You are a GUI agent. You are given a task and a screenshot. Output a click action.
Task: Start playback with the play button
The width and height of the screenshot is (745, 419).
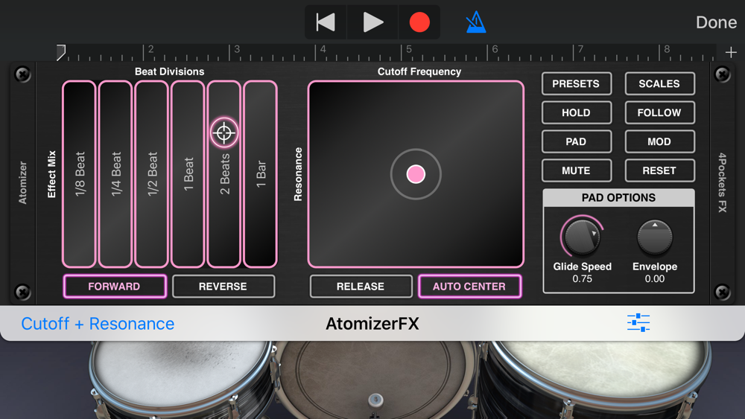click(x=372, y=22)
